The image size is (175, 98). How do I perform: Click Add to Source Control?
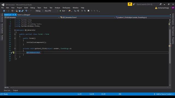(164, 94)
